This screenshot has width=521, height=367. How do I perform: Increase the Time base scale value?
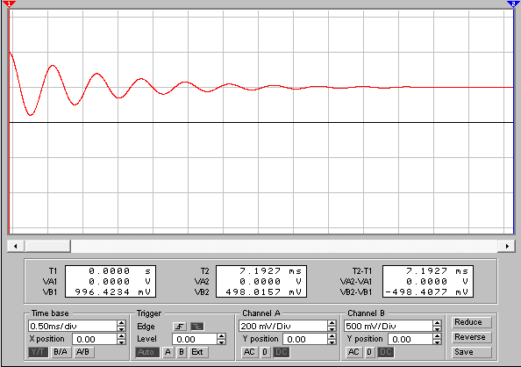click(122, 323)
